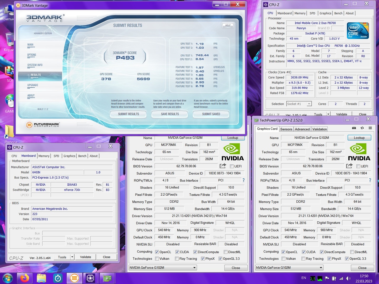The image size is (379, 284).
Task: Click the battery power tray icon
Action: click(x=334, y=278)
